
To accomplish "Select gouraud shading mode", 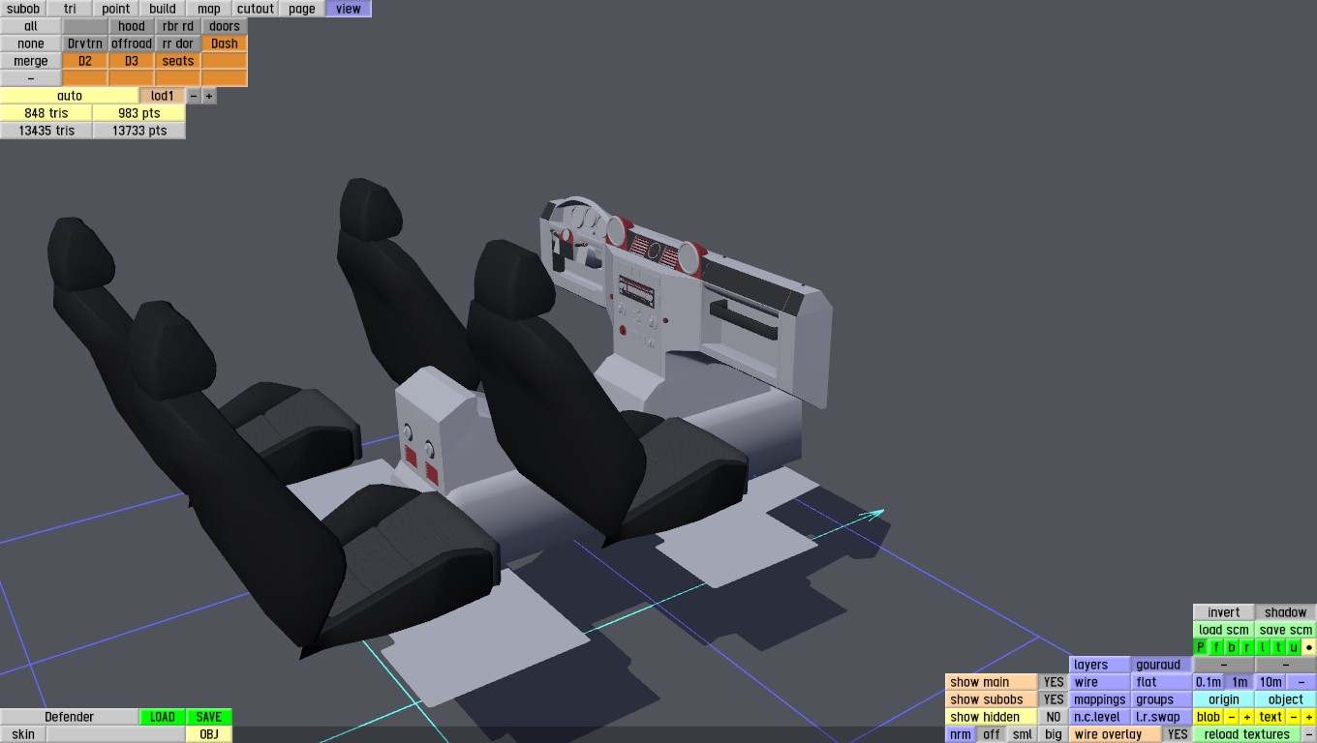I will (1162, 665).
